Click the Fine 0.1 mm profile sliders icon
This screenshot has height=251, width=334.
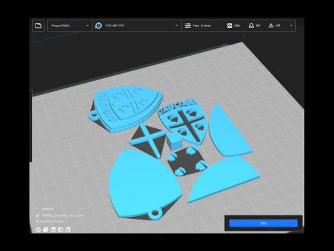pos(187,26)
